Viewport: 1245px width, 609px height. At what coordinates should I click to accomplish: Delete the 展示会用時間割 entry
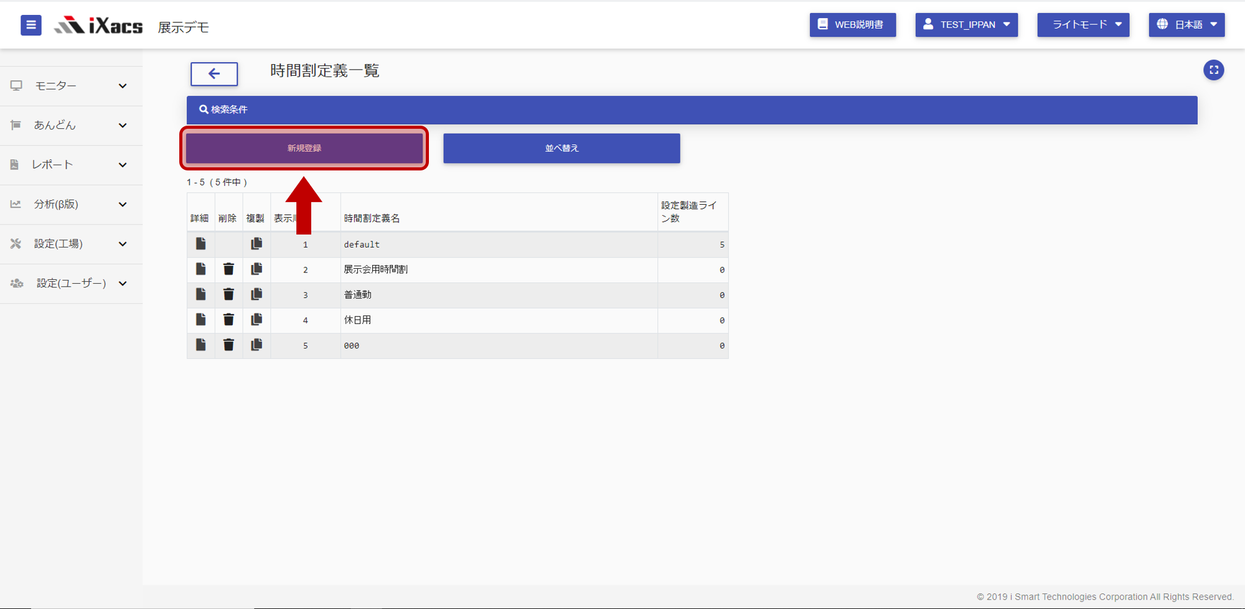[228, 269]
